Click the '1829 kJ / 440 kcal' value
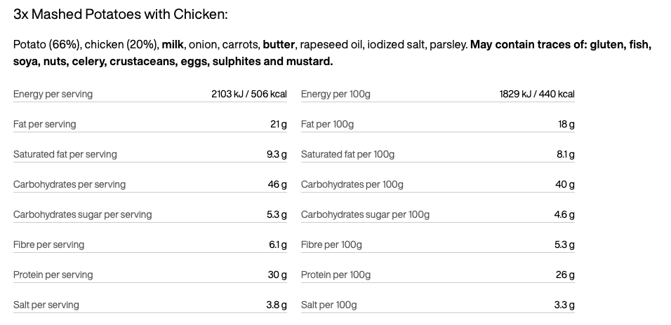This screenshot has width=671, height=325. click(x=537, y=94)
